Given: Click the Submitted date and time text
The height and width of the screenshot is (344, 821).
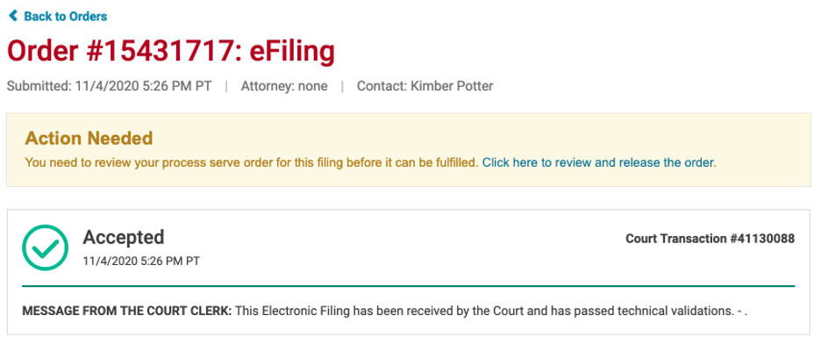Looking at the screenshot, I should point(110,86).
